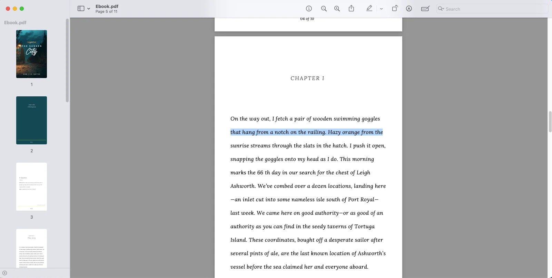Open the form filling toolbar
Image resolution: width=552 pixels, height=278 pixels.
coord(425,9)
